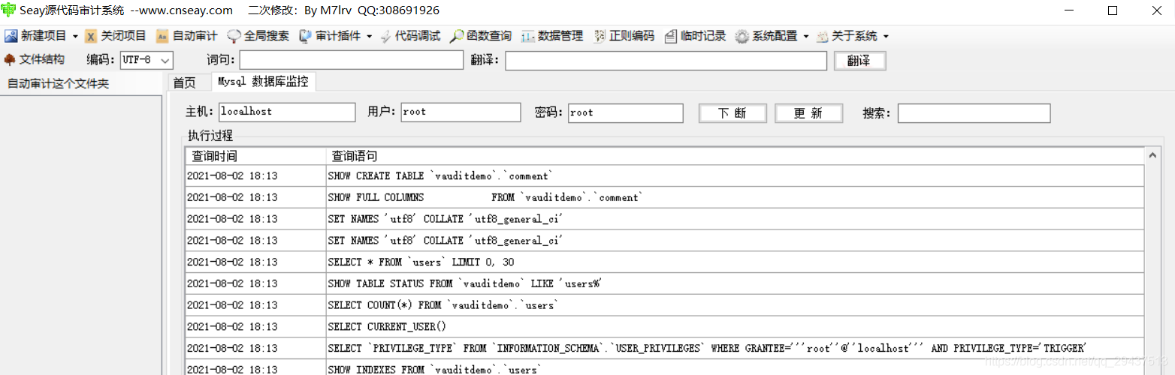Click the 新建项目 icon
Image resolution: width=1175 pixels, height=375 pixels.
click(x=11, y=36)
